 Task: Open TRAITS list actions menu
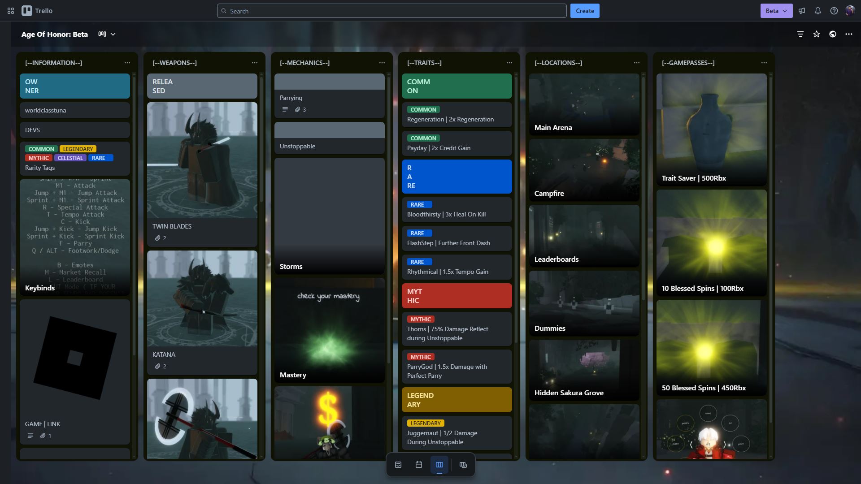pyautogui.click(x=509, y=63)
